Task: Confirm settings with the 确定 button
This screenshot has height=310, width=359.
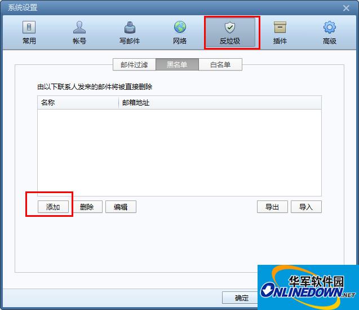Action: pos(240,298)
